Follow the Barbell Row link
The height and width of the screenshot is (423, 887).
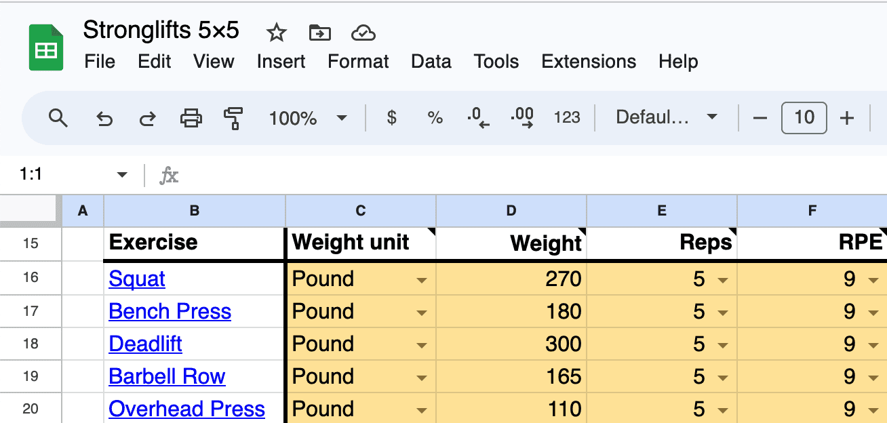point(167,377)
